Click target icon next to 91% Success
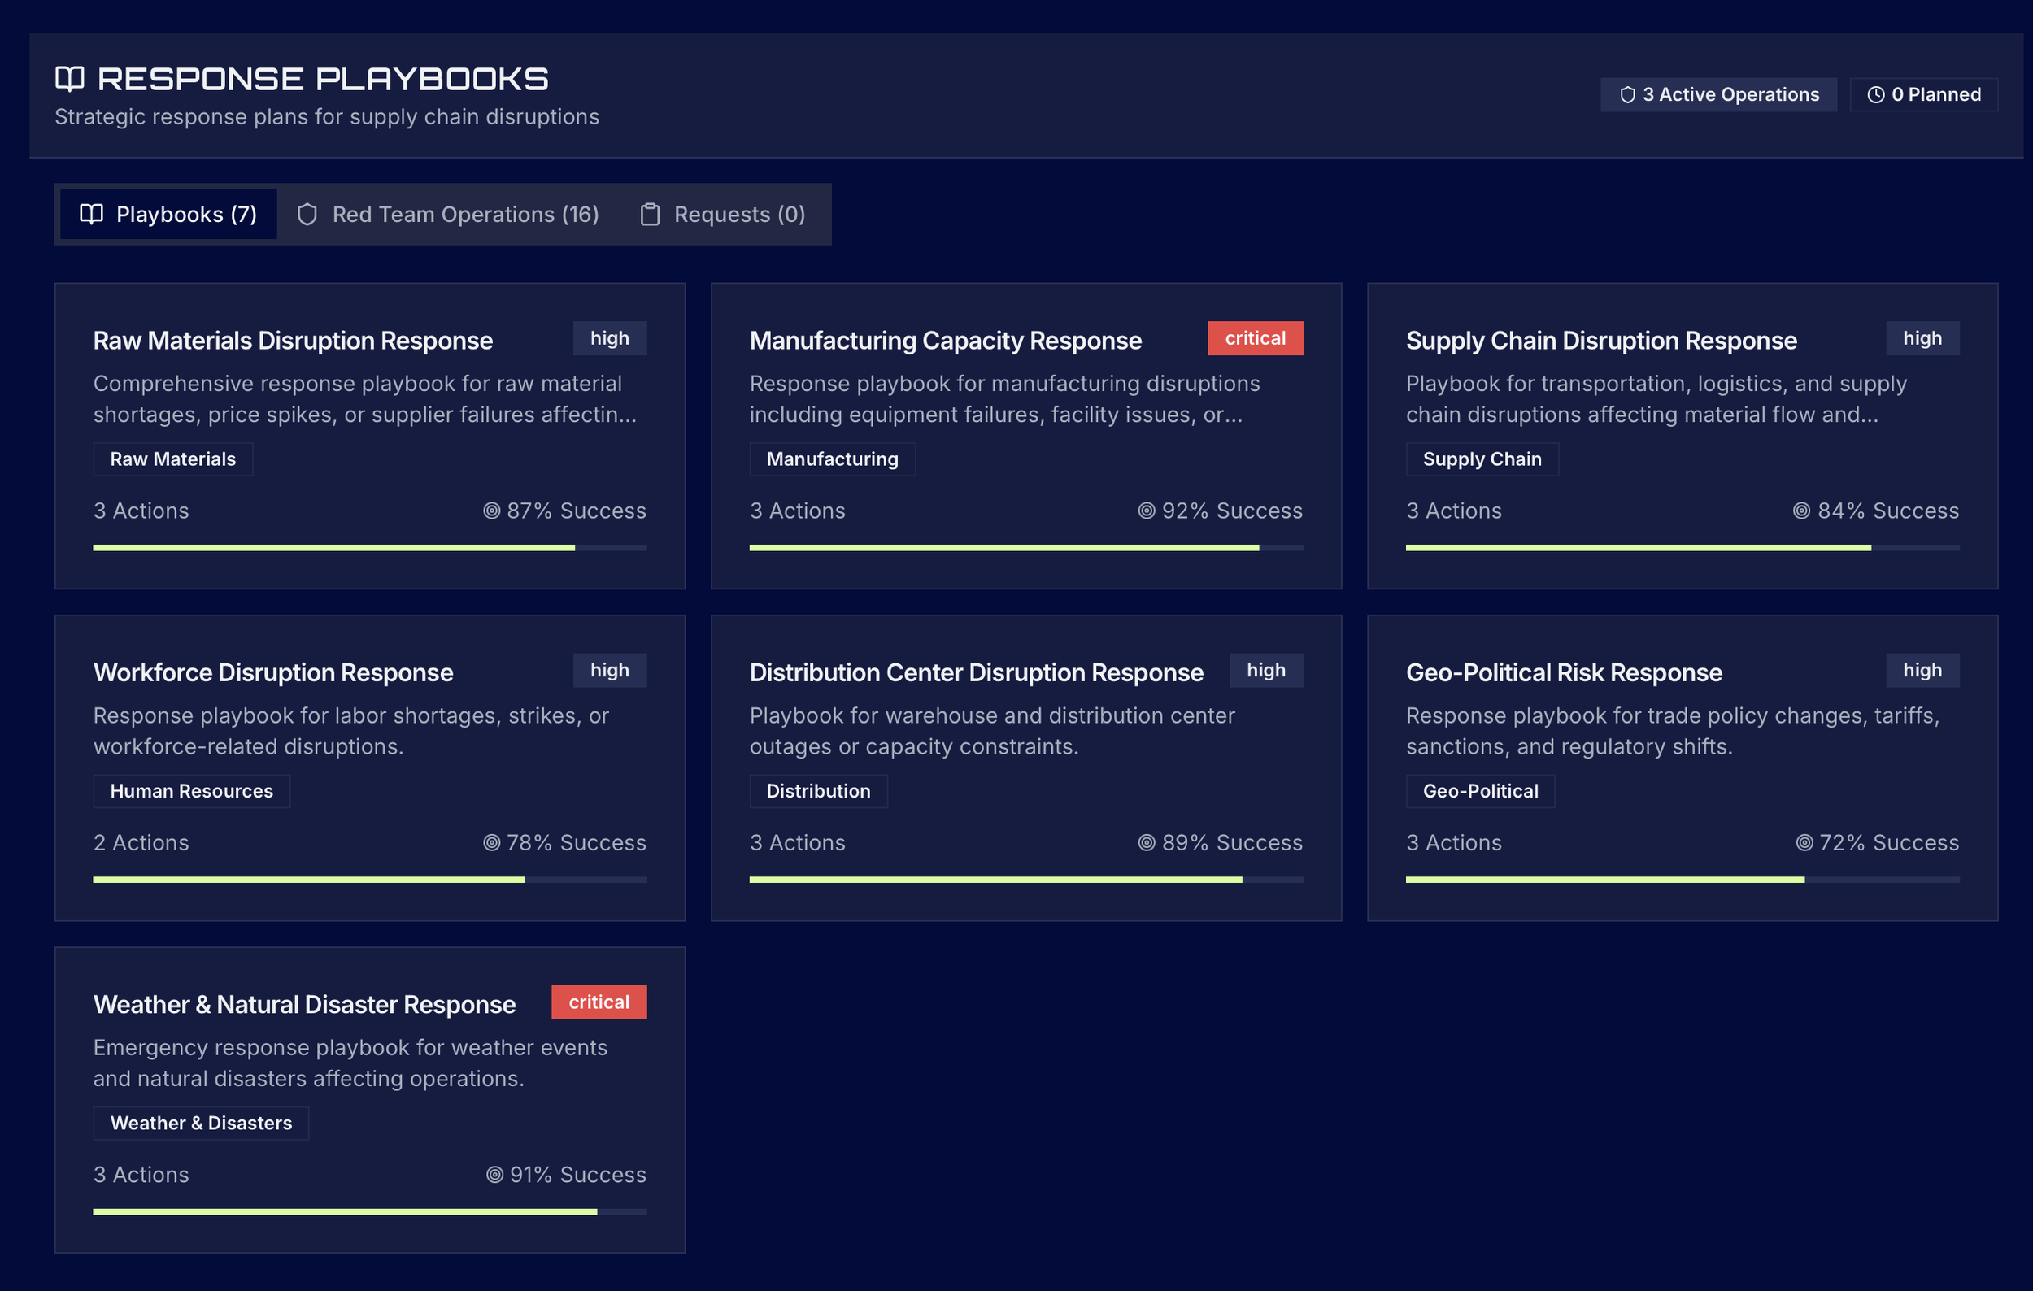This screenshot has width=2033, height=1291. [494, 1175]
